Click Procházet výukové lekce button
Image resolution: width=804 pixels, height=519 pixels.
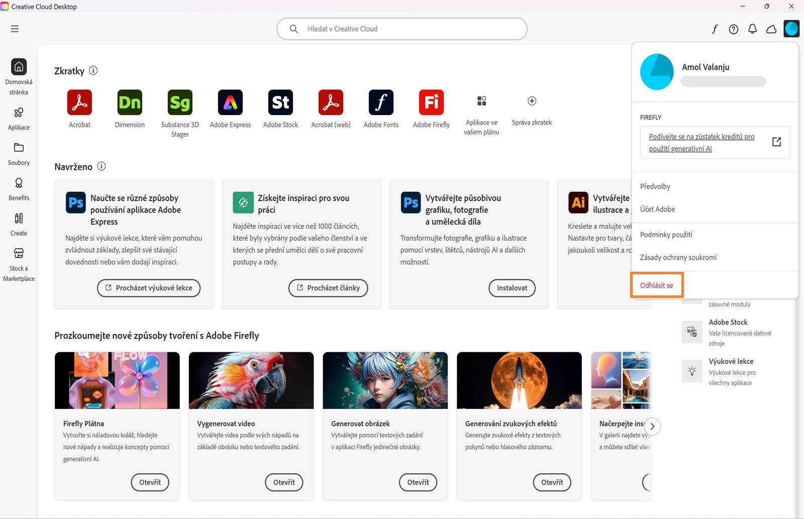[149, 288]
